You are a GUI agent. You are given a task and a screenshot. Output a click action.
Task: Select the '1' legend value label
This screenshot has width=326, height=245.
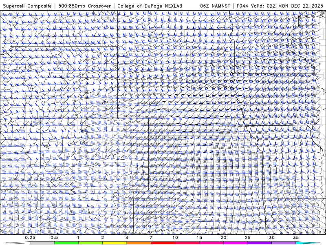pos(78,238)
